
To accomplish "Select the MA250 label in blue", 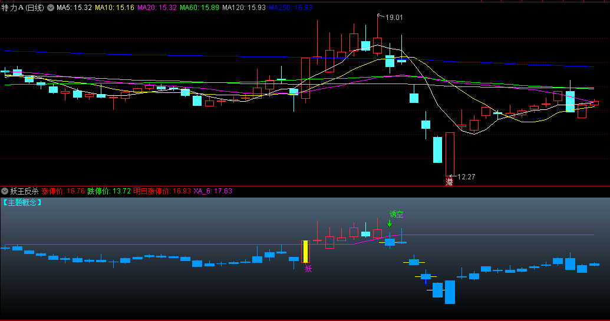I will tap(291, 8).
